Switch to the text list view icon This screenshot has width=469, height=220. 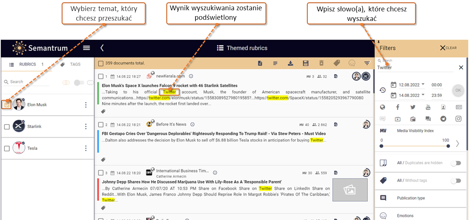point(275,63)
